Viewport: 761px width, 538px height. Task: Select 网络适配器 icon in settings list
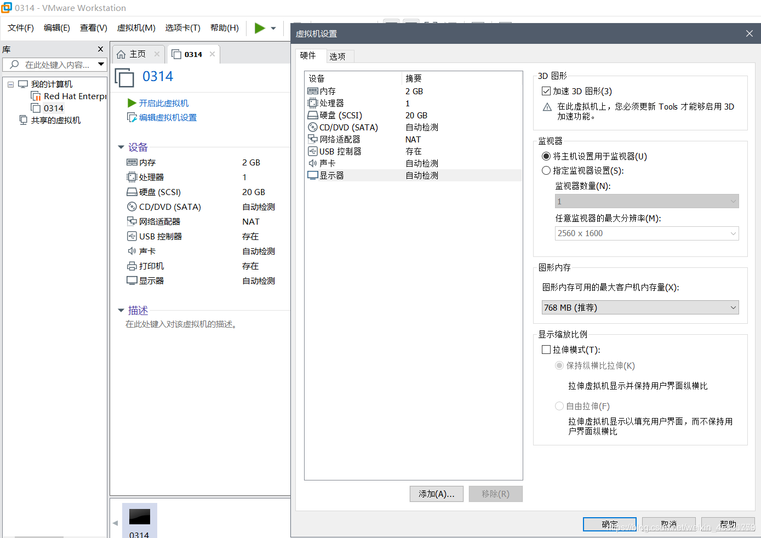click(x=313, y=140)
